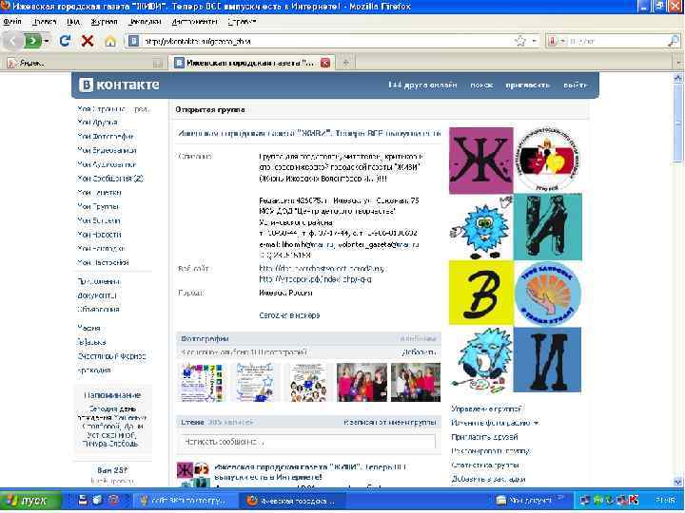Open the blue И letter image at bottom
This screenshot has width=685, height=513.
547,360
